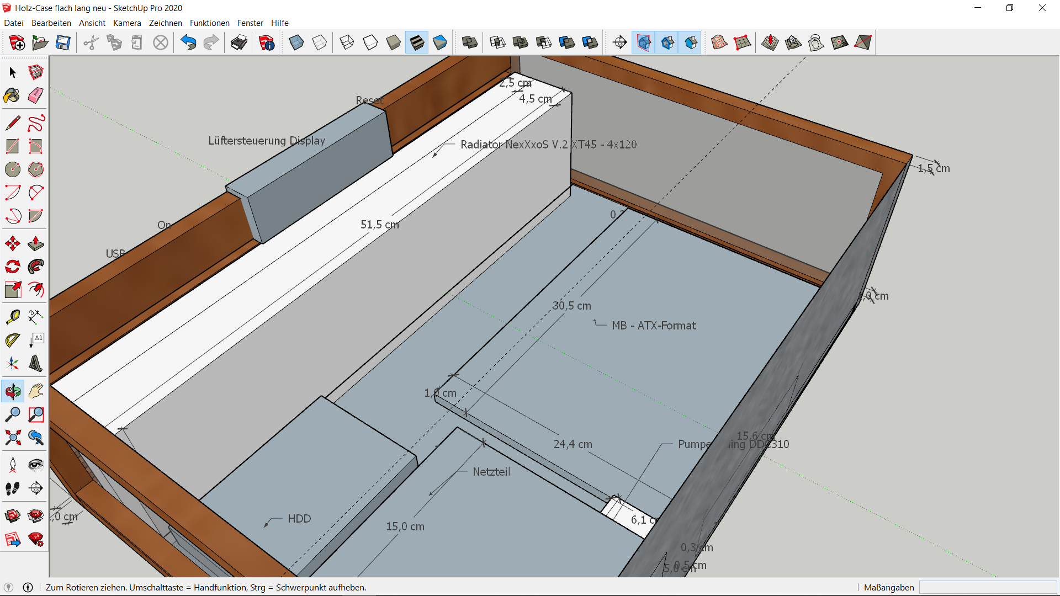Viewport: 1060px width, 596px height.
Task: Pick the Eraser tool
Action: (36, 96)
